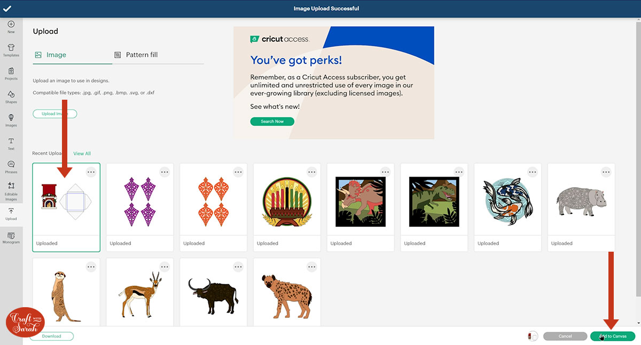Open options menu for orange ornaments upload
This screenshot has width=641, height=345.
[238, 172]
